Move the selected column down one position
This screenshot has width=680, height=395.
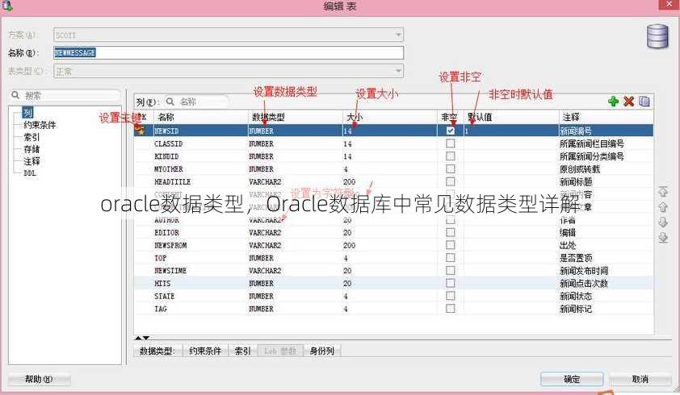point(663,222)
